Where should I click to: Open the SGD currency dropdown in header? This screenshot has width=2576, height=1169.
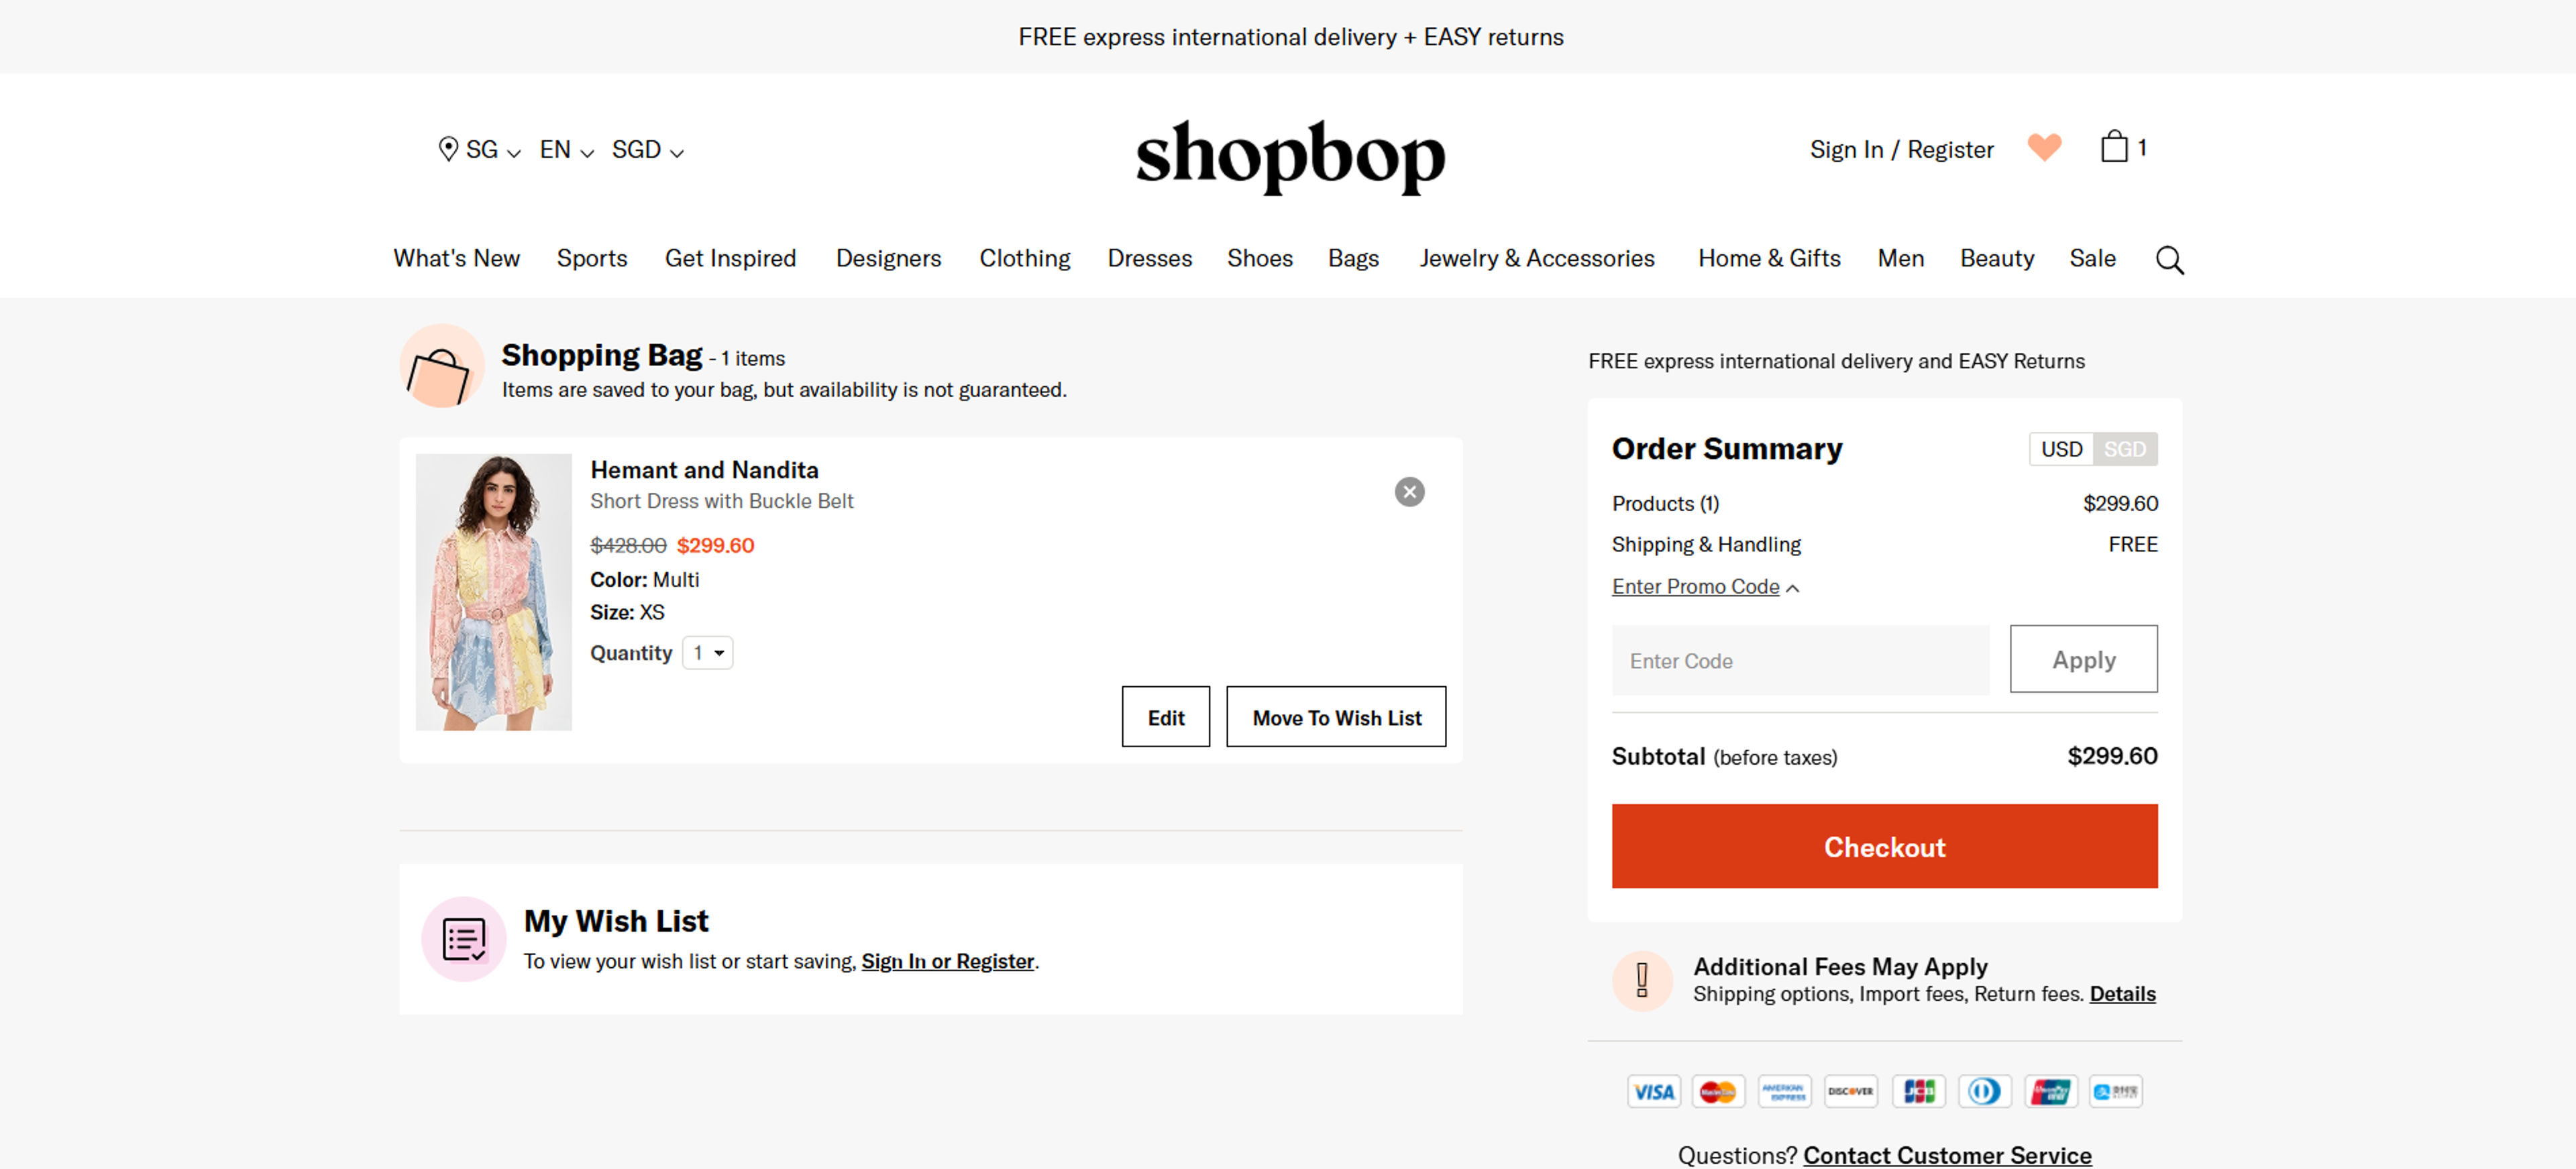(647, 150)
